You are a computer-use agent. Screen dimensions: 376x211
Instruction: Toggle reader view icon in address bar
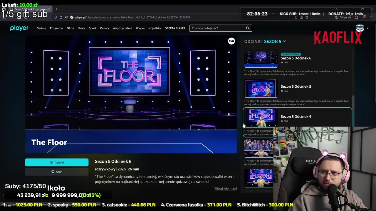(x=296, y=17)
